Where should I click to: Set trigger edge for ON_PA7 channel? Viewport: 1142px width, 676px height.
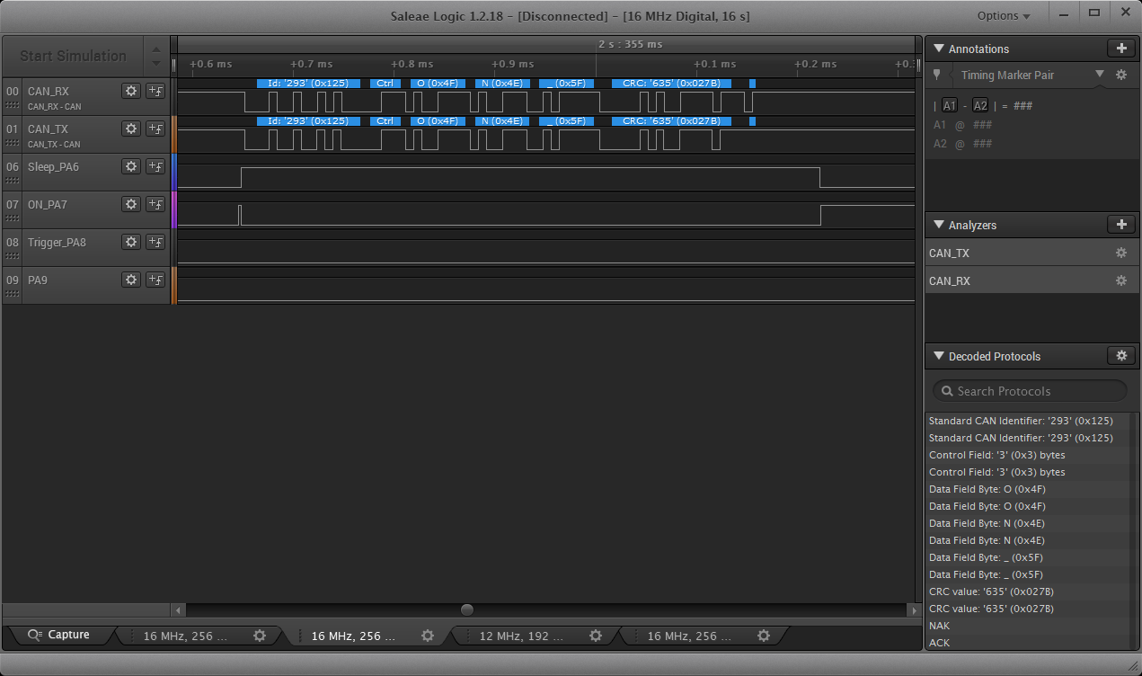pyautogui.click(x=155, y=204)
